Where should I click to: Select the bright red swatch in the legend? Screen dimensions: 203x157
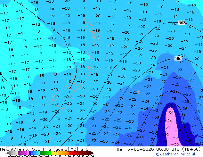pyautogui.click(x=70, y=153)
